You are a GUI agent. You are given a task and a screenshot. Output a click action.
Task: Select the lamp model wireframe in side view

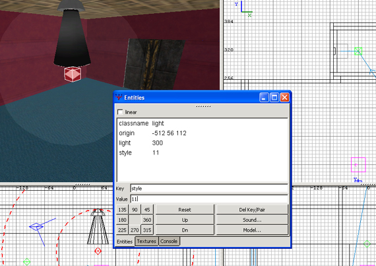tap(98, 226)
